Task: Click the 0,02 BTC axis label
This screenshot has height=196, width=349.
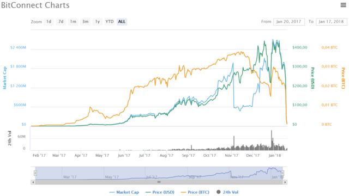Action: [329, 86]
